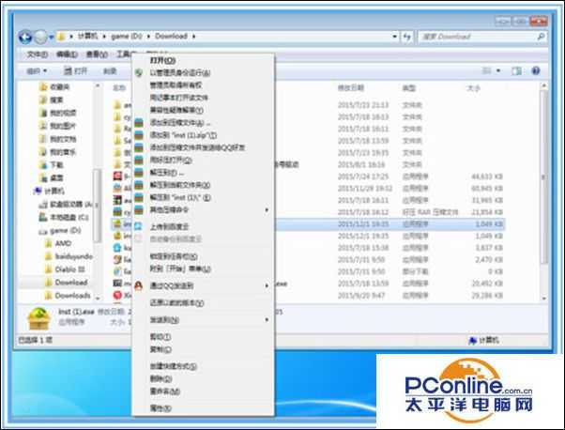The width and height of the screenshot is (565, 430).
Task: Expand the 发送到 submenu arrow
Action: [267, 320]
